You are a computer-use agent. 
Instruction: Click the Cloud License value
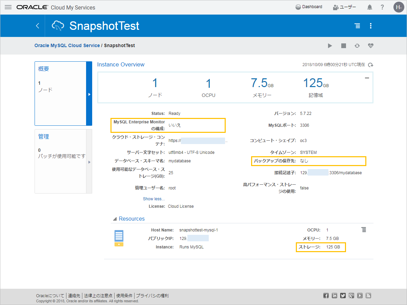(x=181, y=206)
